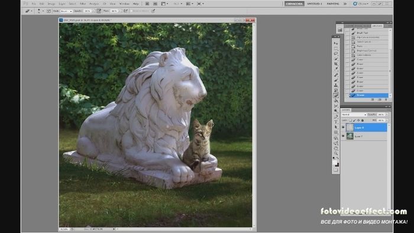Launch Mini Bridge from application bar
This screenshot has height=233, width=414.
tap(155, 4)
